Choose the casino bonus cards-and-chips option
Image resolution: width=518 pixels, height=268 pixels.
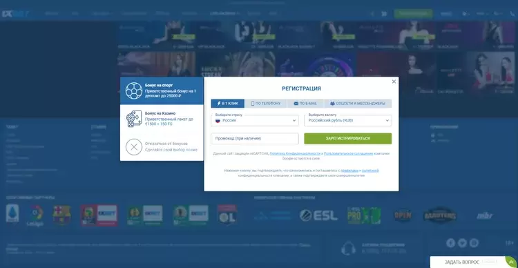click(162, 118)
